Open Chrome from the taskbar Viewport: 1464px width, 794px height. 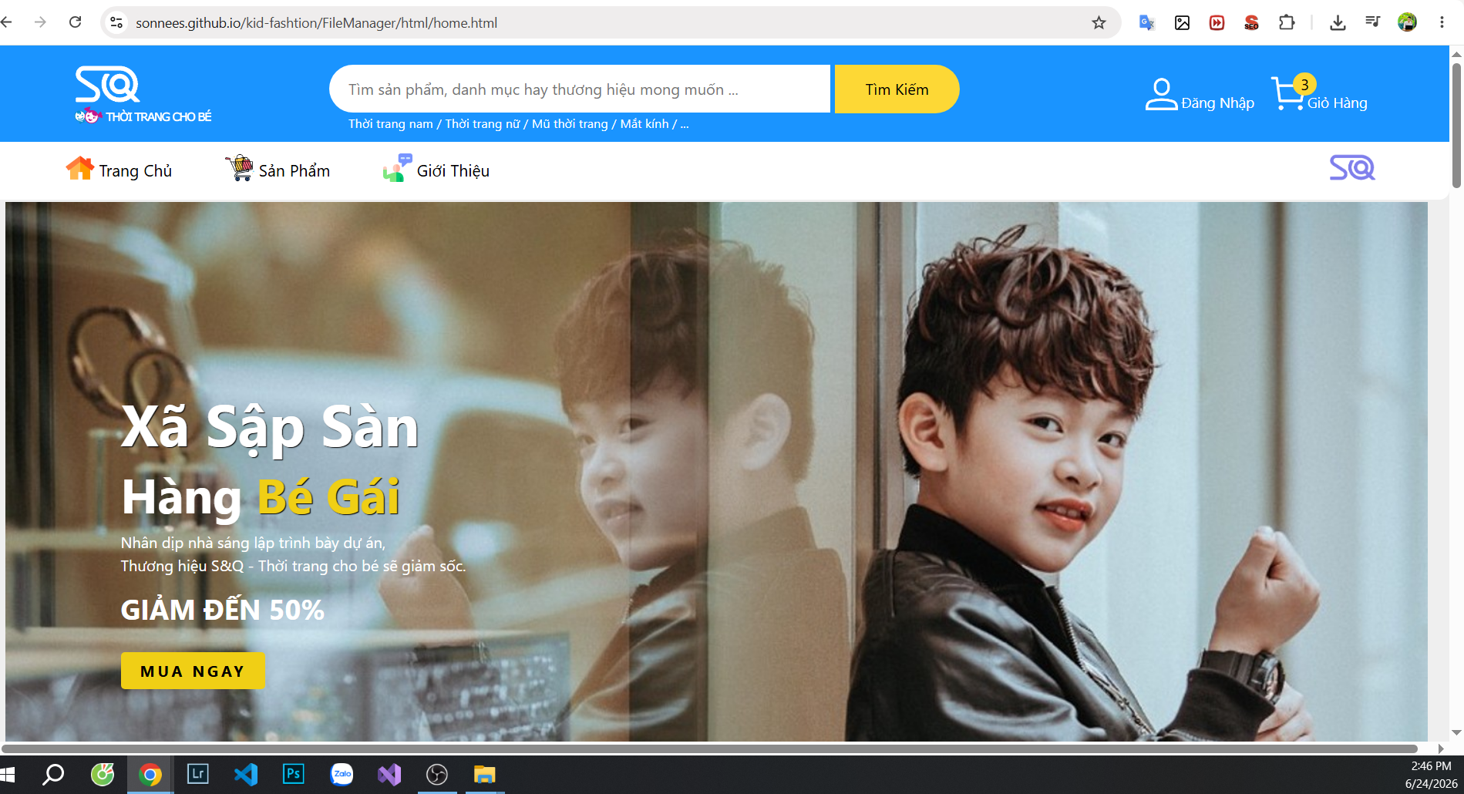pyautogui.click(x=150, y=774)
